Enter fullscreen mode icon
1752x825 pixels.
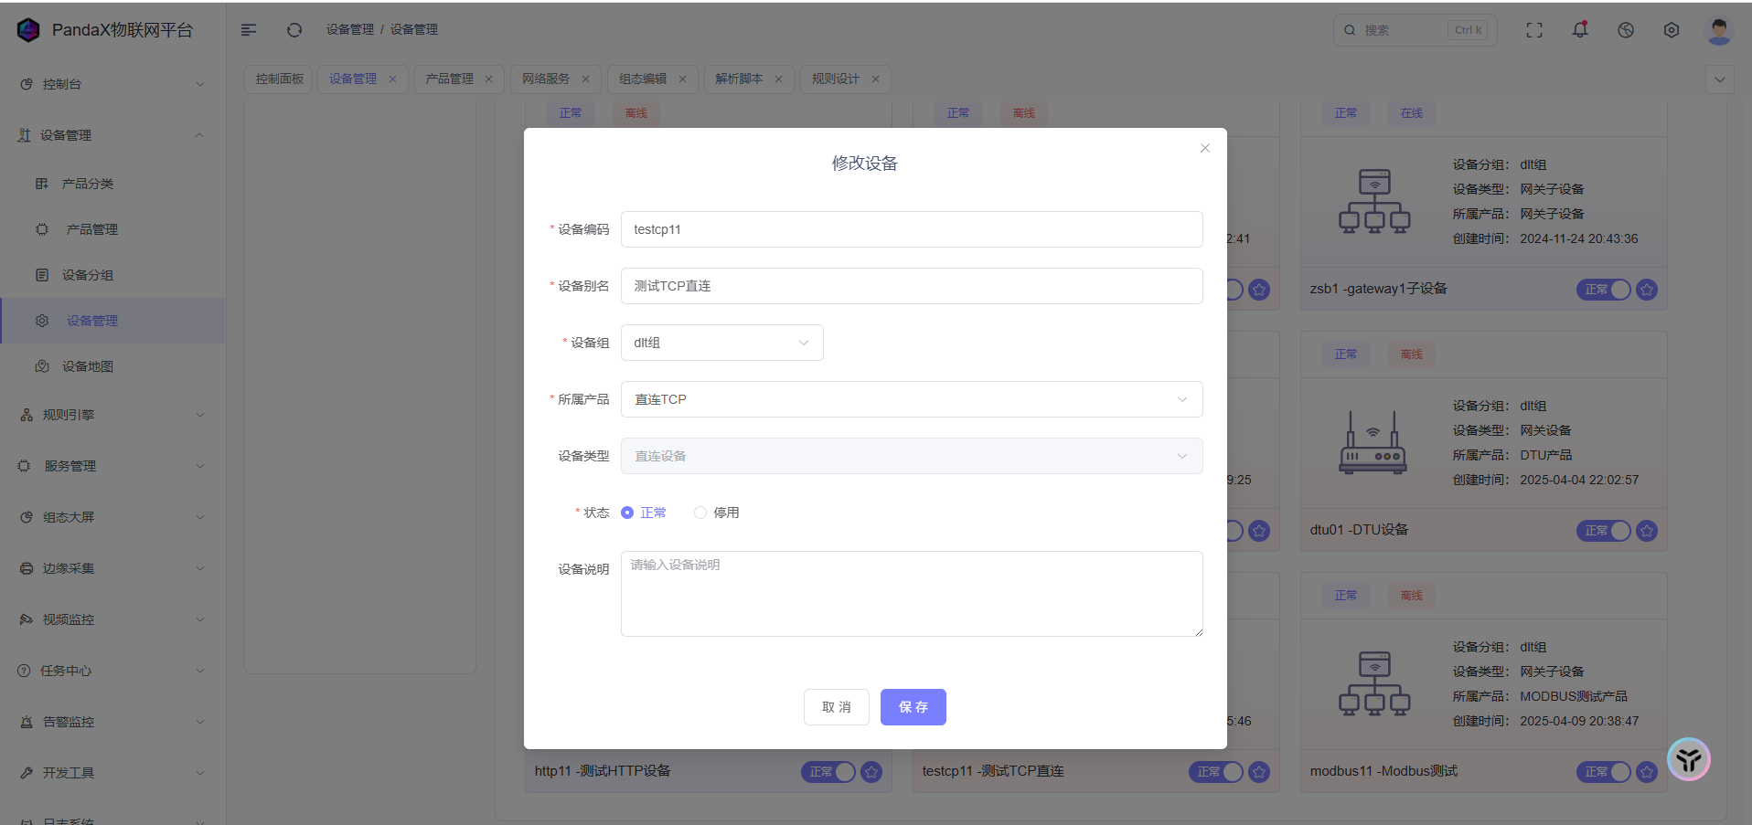click(1533, 30)
